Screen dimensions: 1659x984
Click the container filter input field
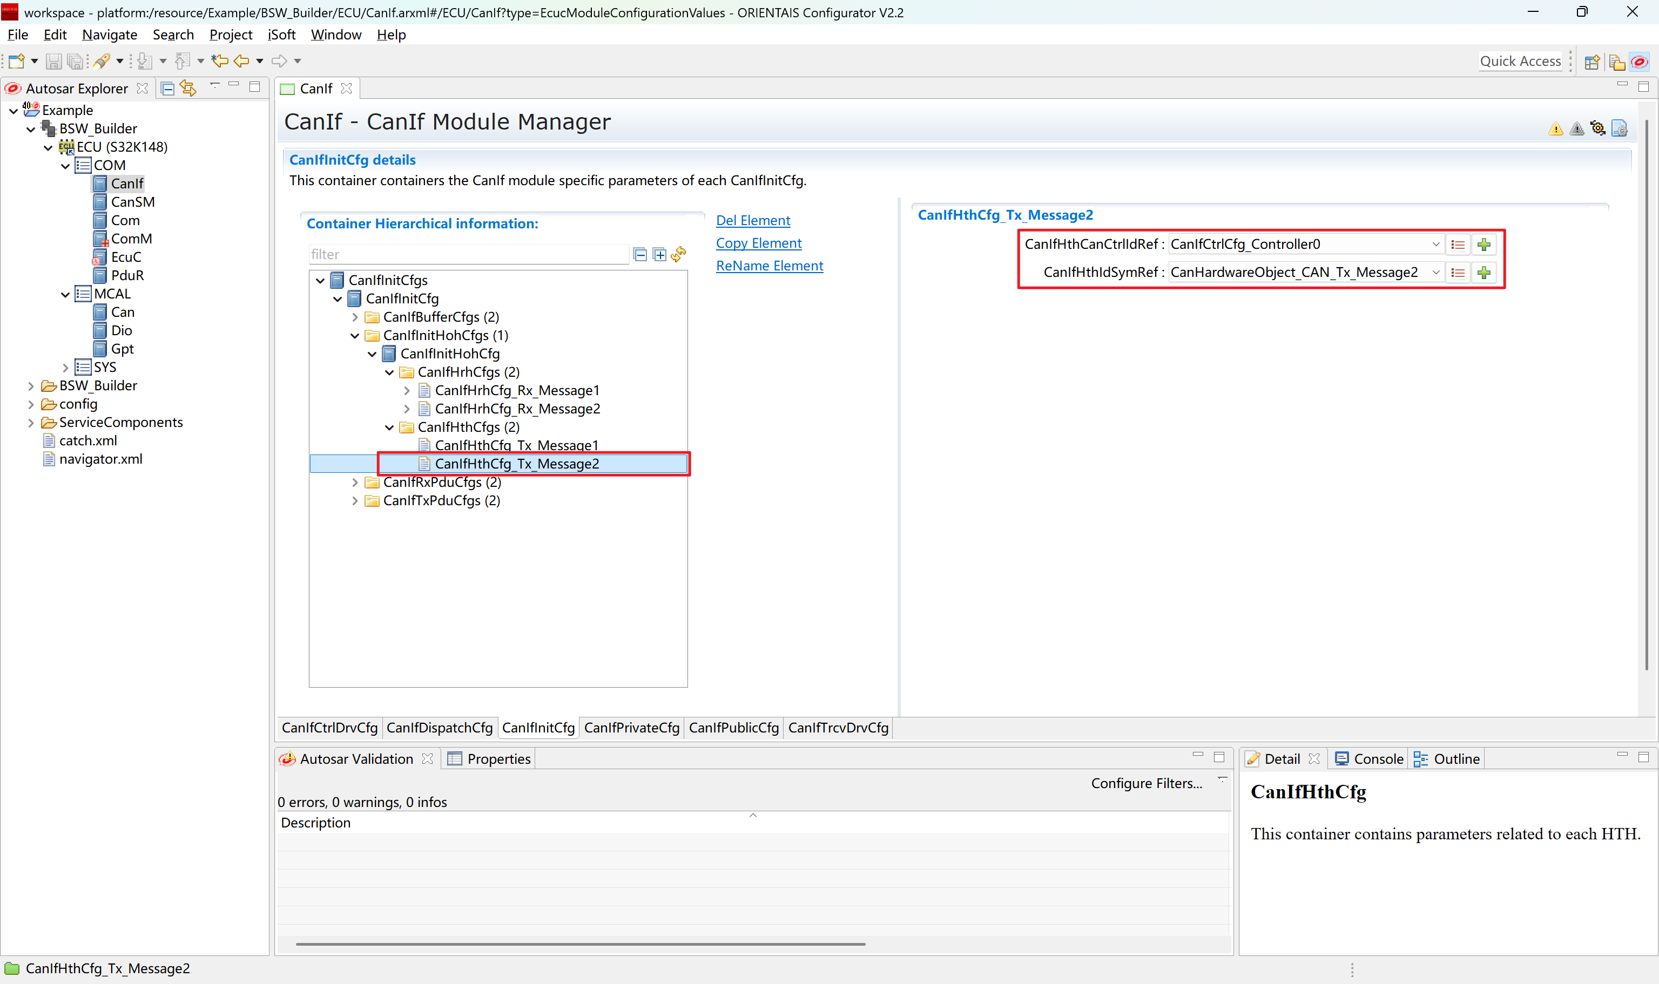[x=468, y=255]
